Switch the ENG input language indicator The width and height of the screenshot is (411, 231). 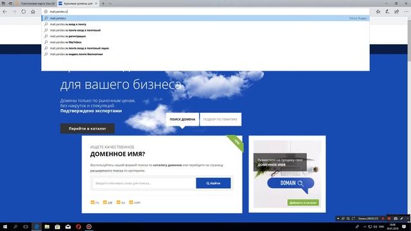381,227
